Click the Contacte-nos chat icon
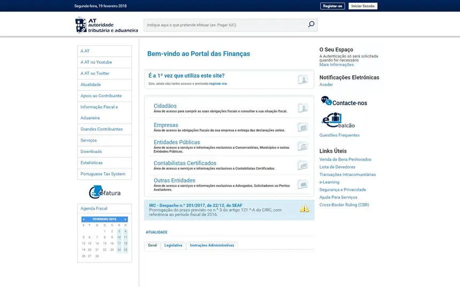 [x=326, y=101]
